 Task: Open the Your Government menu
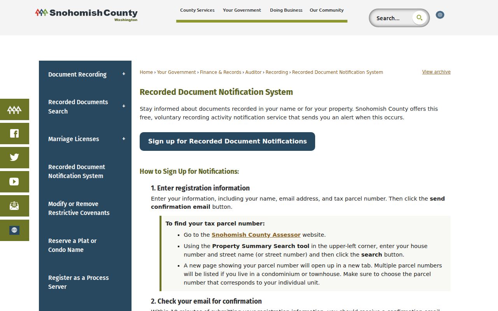pyautogui.click(x=242, y=10)
